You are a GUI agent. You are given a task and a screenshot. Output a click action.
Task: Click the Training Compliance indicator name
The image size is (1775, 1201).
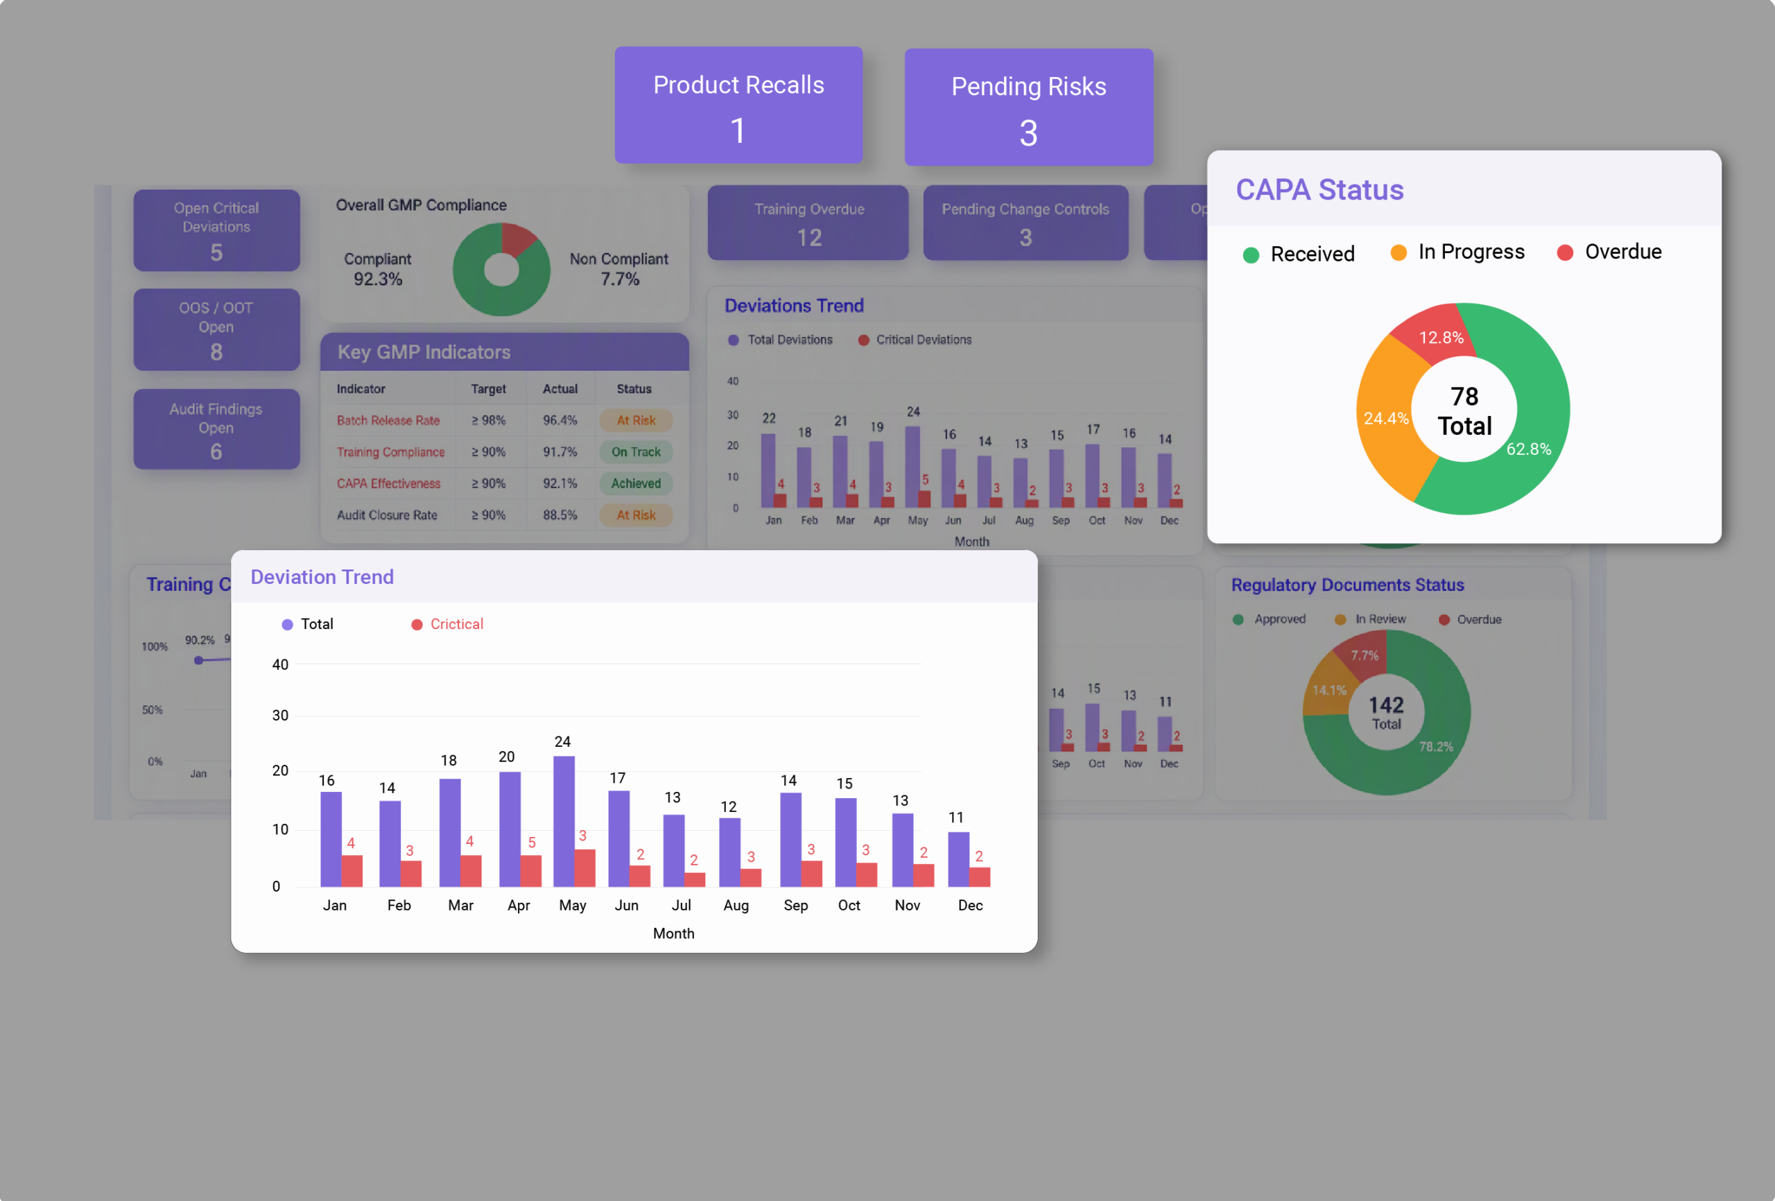[390, 452]
